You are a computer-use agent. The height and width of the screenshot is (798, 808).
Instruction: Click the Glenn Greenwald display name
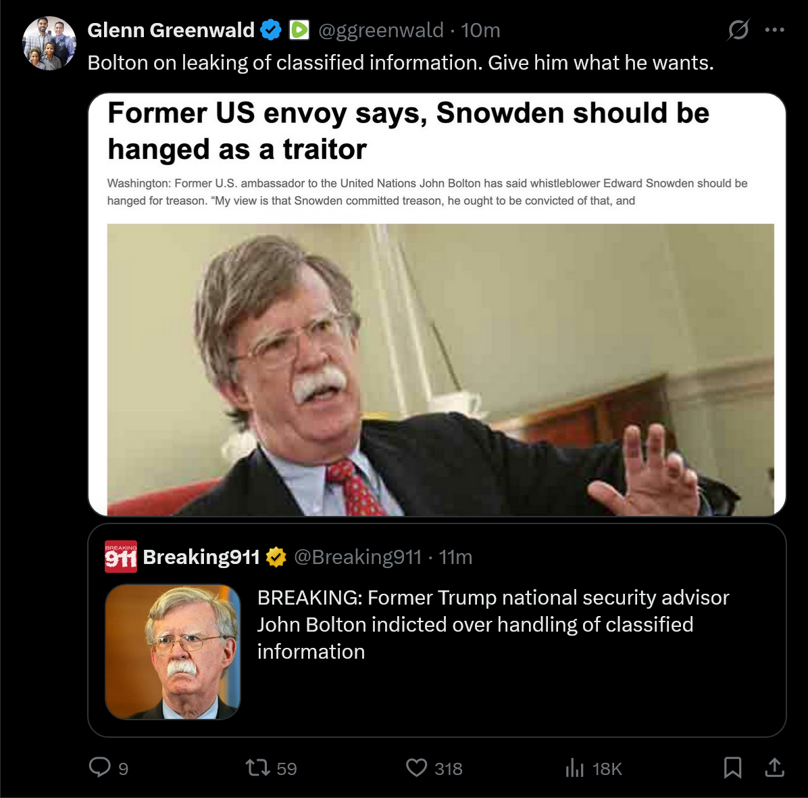click(x=171, y=30)
